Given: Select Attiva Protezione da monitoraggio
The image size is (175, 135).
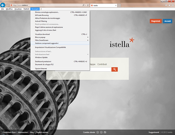Looking at the screenshot, I should coord(60,18).
